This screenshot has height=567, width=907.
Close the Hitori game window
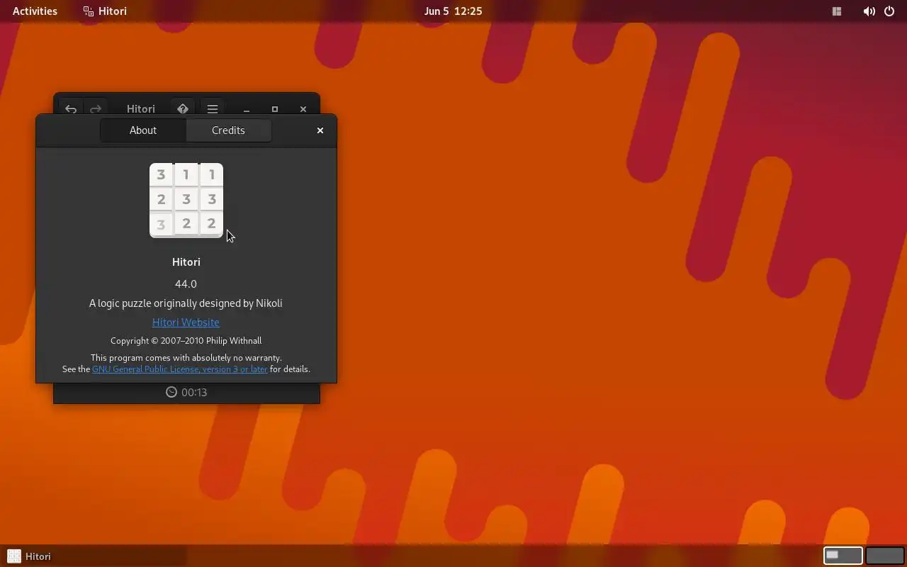303,109
